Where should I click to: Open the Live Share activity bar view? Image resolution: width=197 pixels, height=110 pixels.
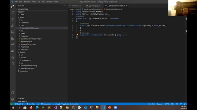[13, 45]
